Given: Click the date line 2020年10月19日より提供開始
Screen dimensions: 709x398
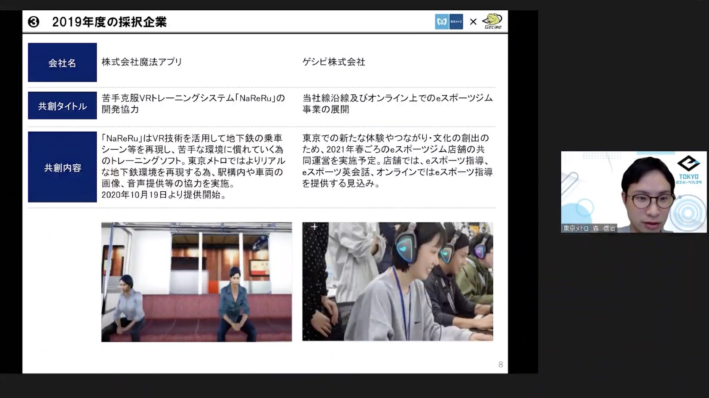Looking at the screenshot, I should [x=164, y=195].
